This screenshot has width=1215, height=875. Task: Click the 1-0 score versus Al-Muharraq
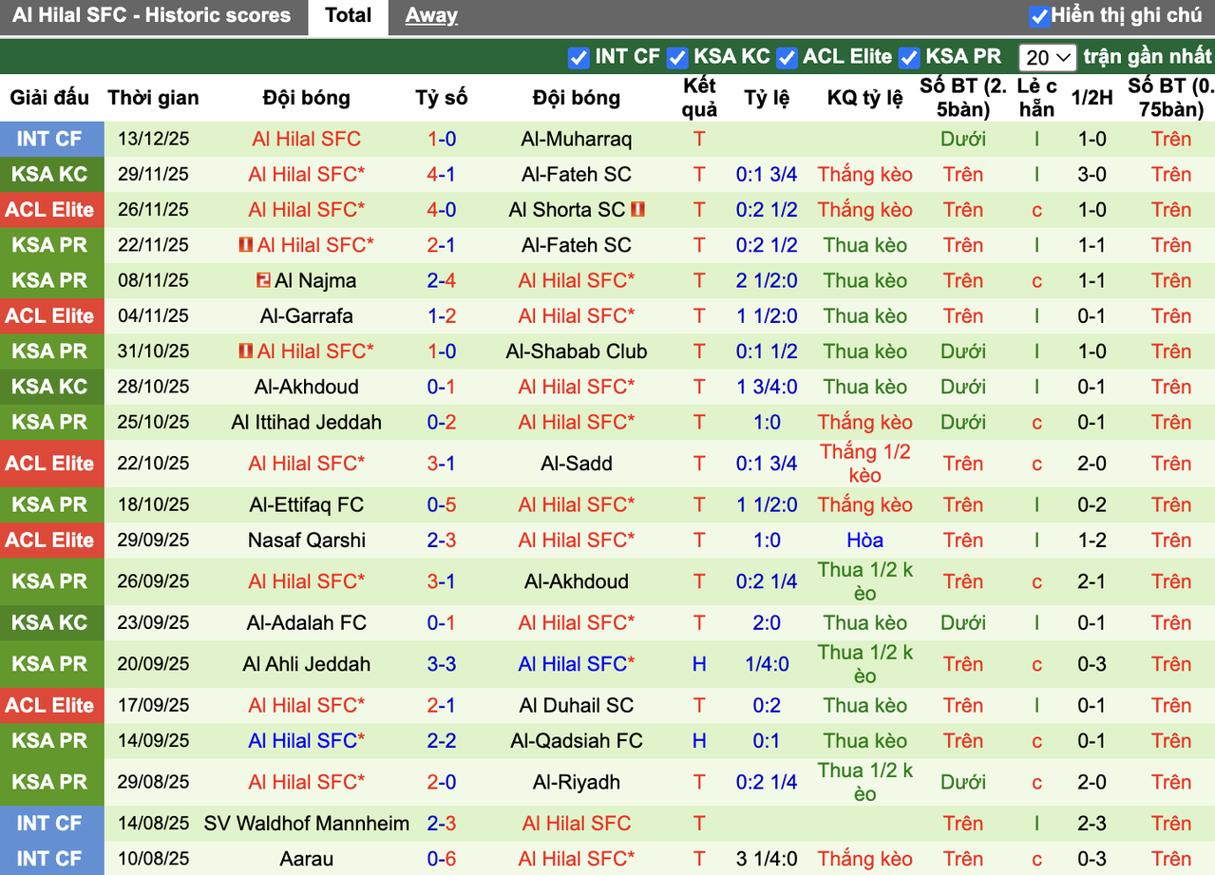(442, 139)
